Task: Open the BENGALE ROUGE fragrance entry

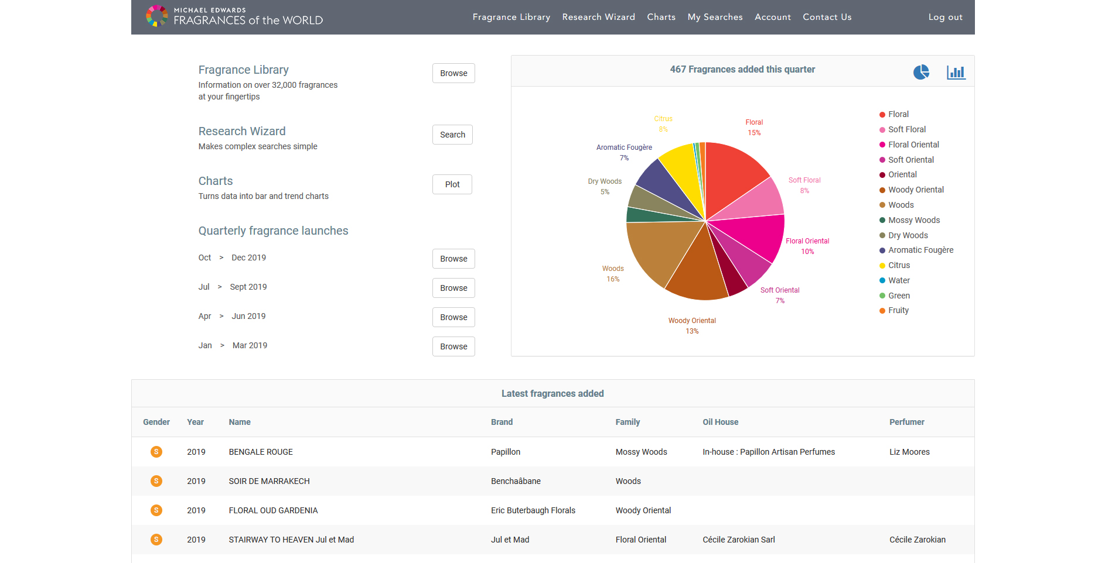Action: 261,452
